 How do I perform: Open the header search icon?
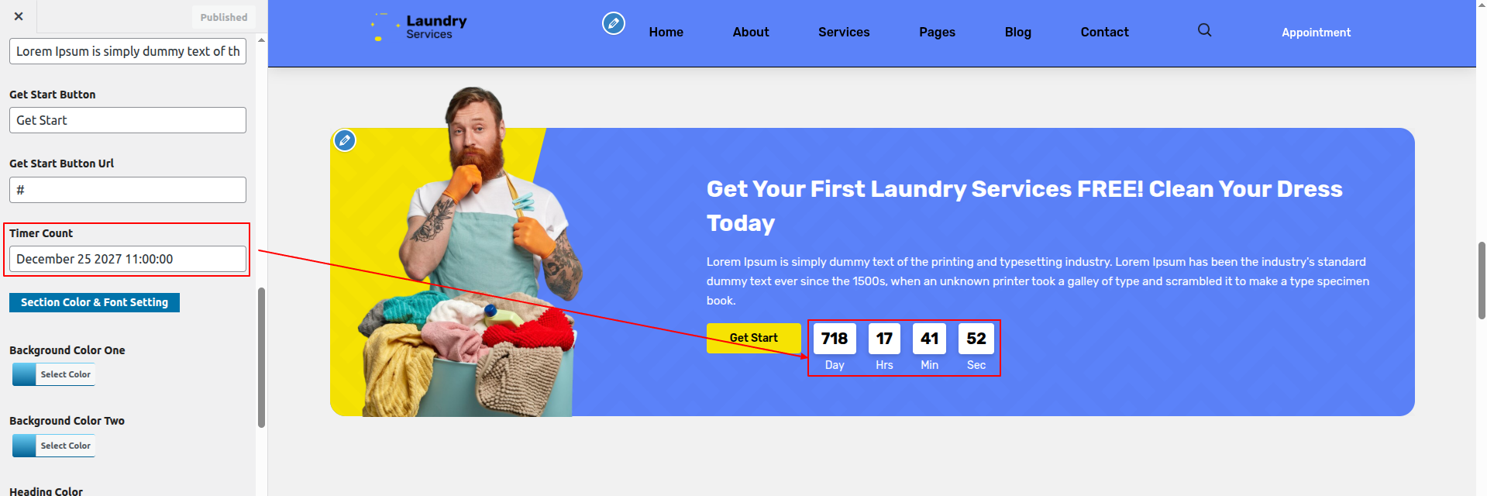pyautogui.click(x=1204, y=30)
